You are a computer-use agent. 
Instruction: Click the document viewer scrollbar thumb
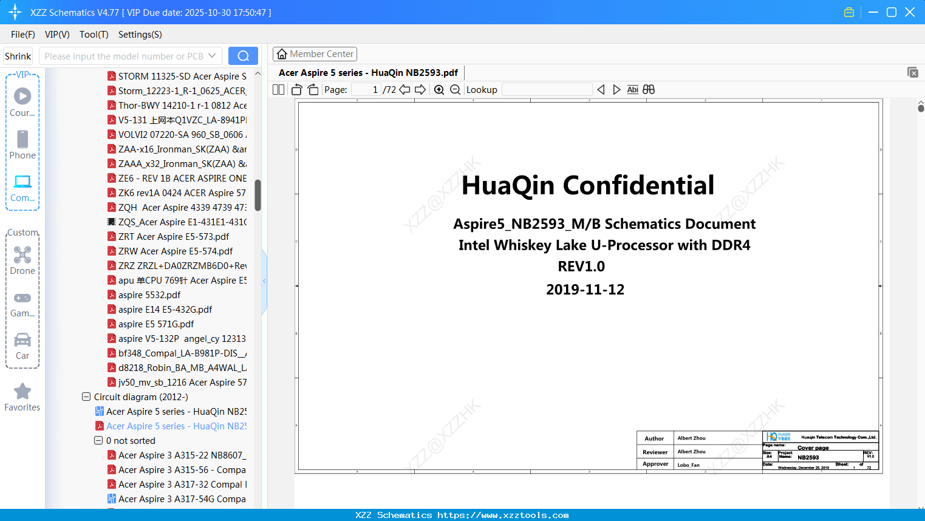921,108
